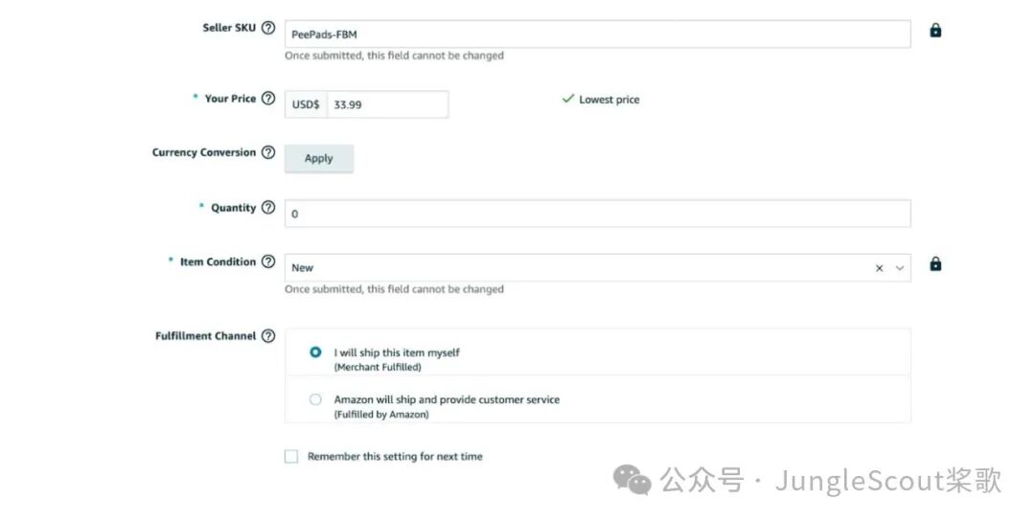Click the lock icon beside Item Condition
Screen dimensions: 1035x522
(935, 264)
